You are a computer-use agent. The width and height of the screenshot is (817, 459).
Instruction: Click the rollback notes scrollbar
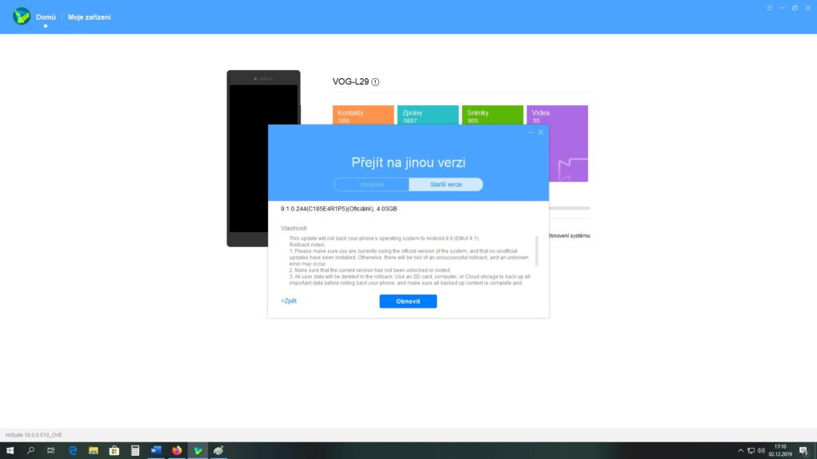click(x=537, y=250)
